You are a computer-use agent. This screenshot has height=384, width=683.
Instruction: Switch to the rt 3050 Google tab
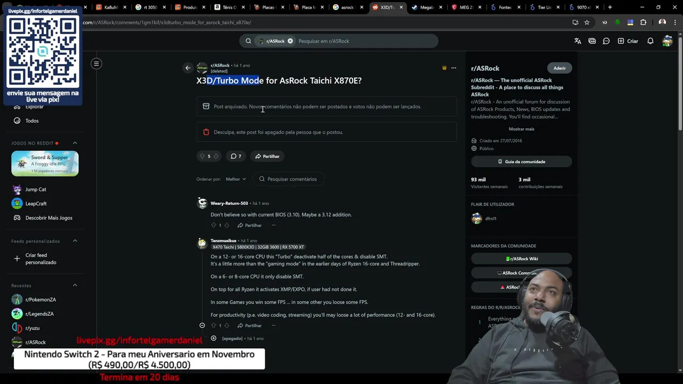click(150, 7)
